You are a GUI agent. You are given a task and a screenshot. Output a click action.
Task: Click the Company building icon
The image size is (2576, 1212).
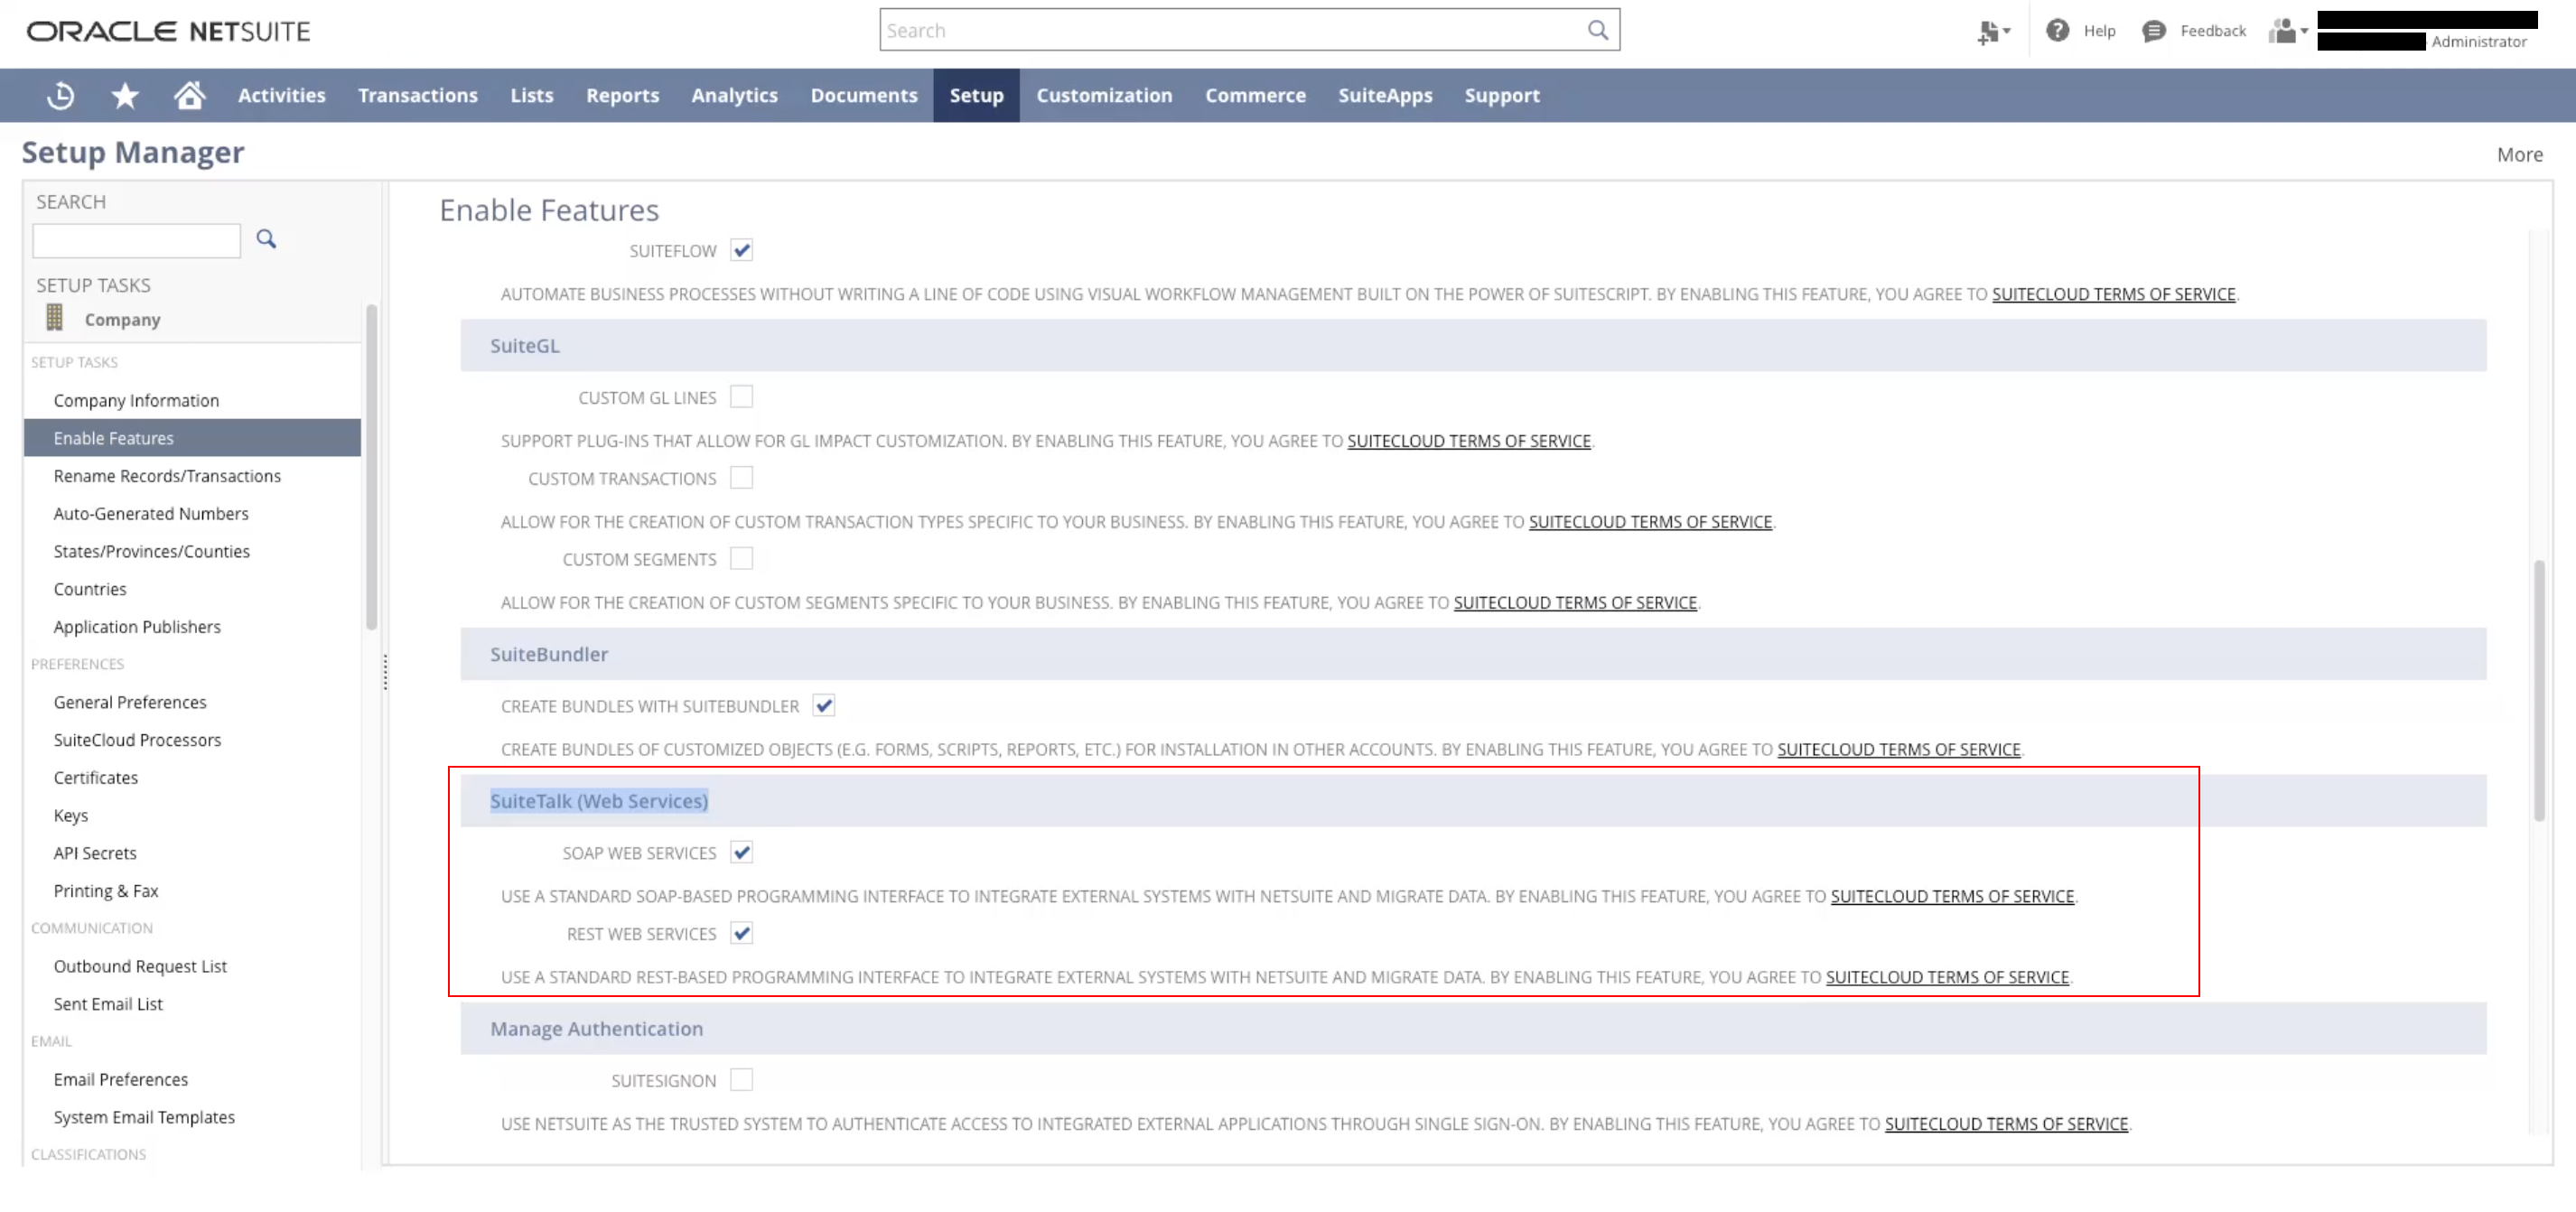(55, 318)
